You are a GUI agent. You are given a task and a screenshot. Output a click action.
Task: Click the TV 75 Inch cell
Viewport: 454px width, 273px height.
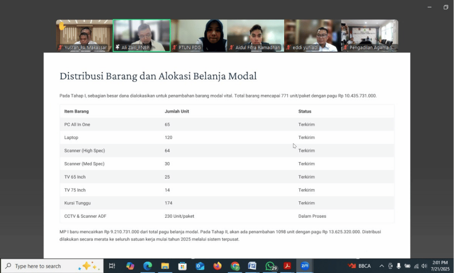(x=75, y=190)
